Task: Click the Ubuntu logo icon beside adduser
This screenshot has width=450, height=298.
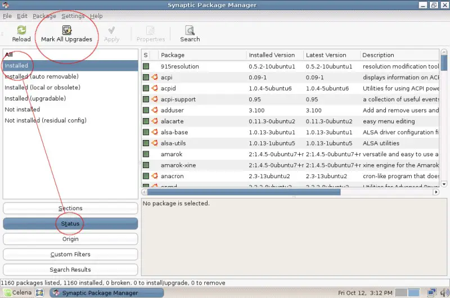Action: coord(155,110)
